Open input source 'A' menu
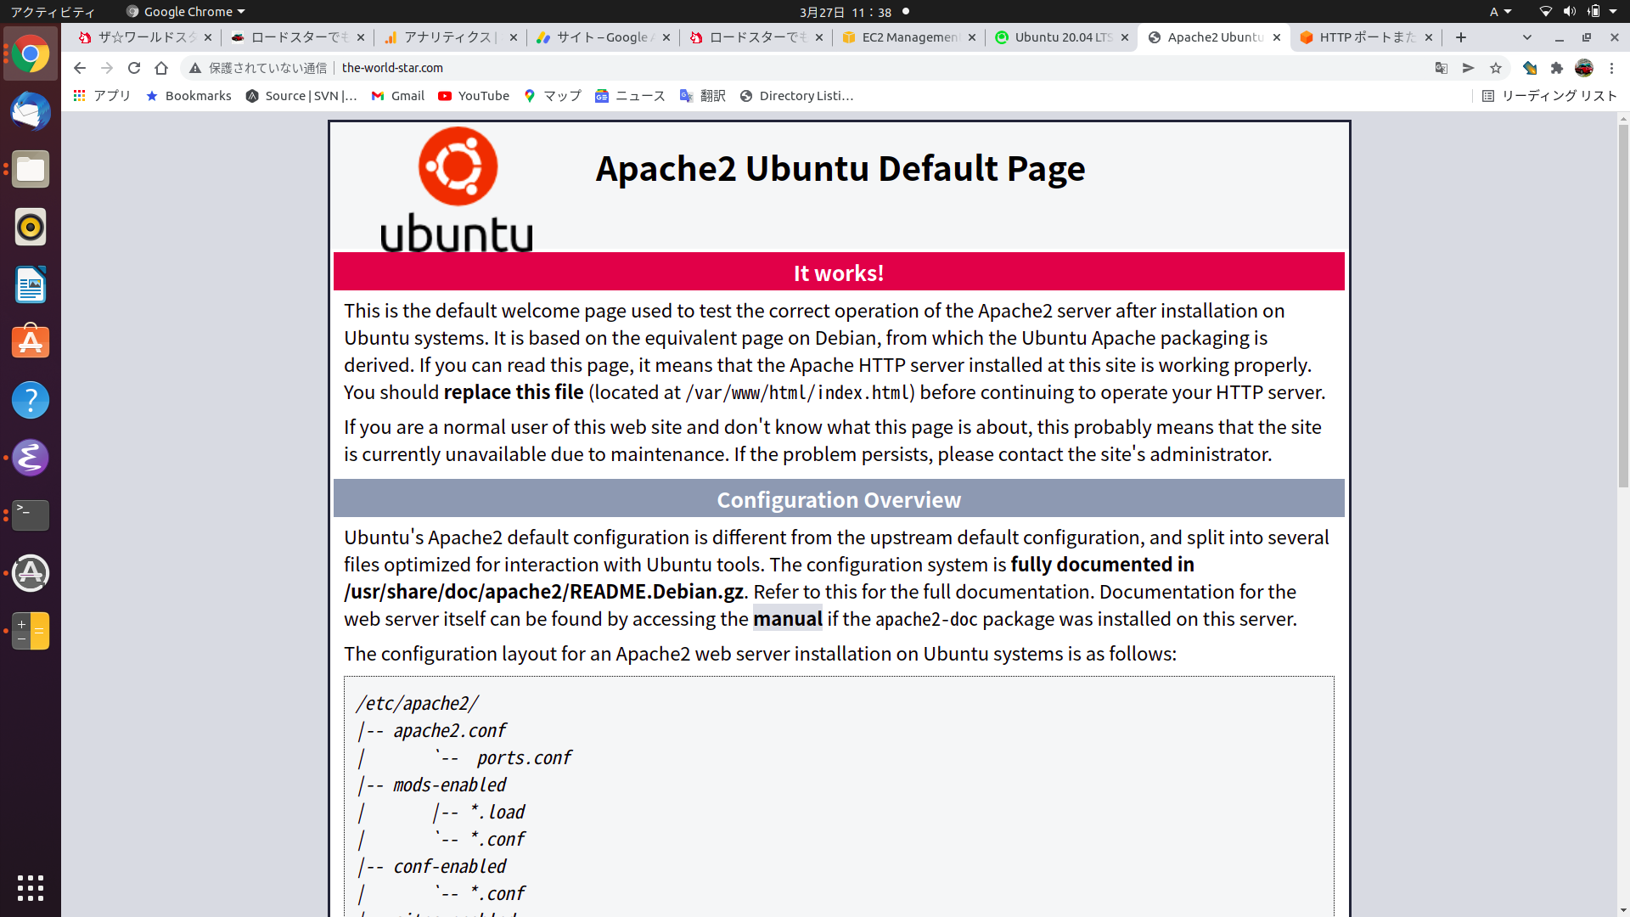Viewport: 1630px width, 917px height. tap(1500, 12)
